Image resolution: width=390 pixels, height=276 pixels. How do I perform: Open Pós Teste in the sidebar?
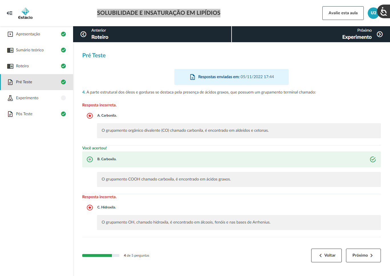click(24, 114)
